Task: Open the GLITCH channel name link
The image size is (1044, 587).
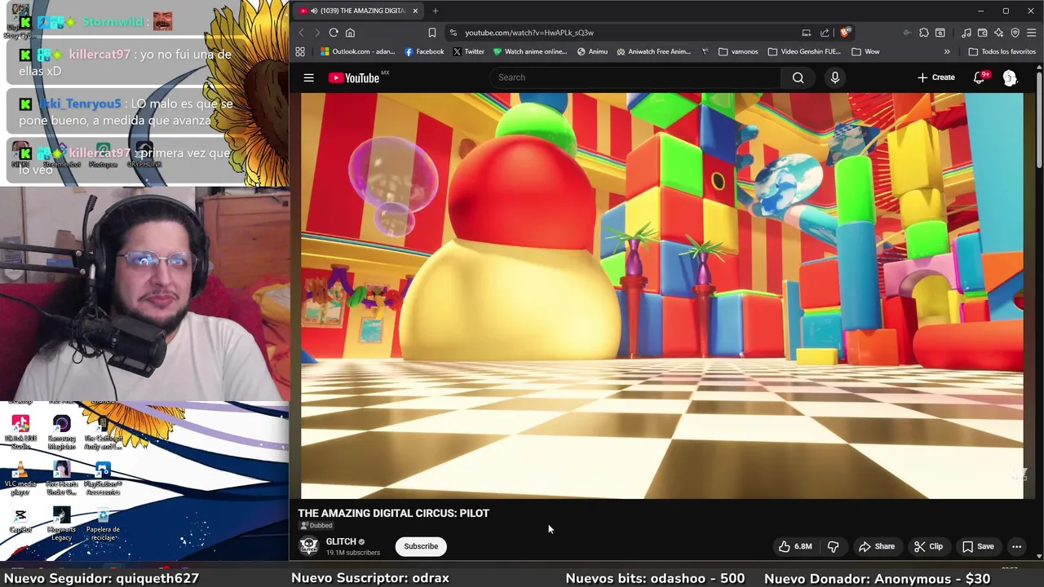Action: (341, 541)
